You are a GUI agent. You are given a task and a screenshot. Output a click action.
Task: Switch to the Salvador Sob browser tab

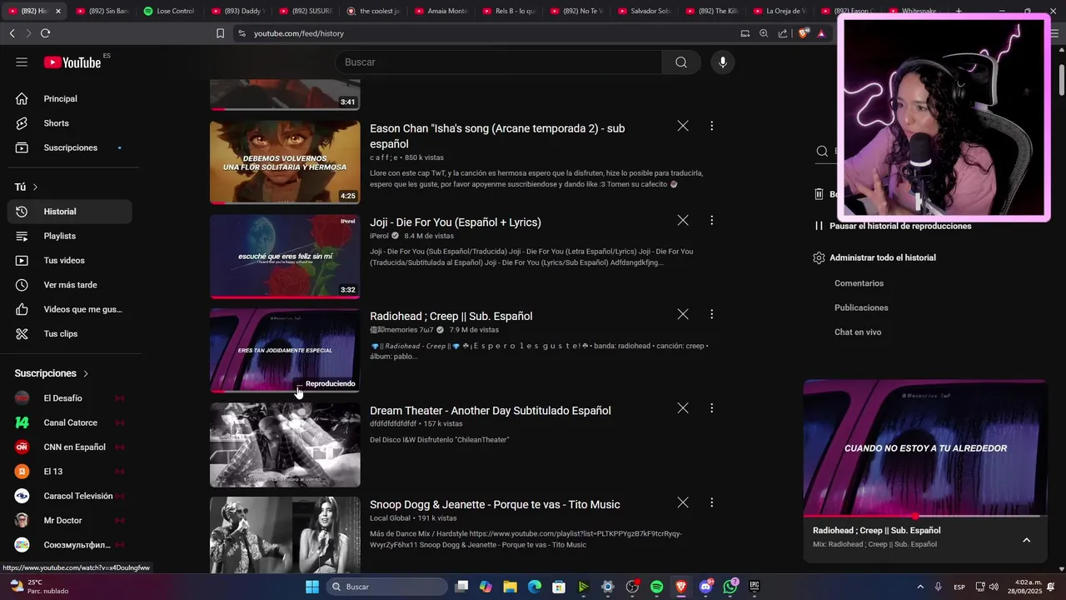[x=644, y=11]
